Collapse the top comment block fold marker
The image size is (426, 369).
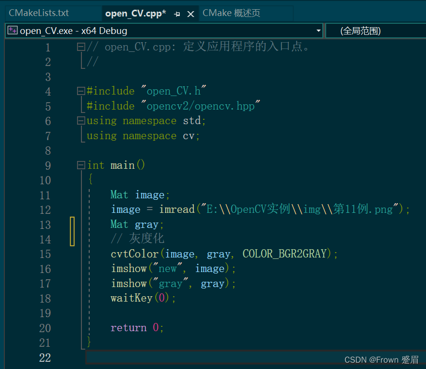tap(80, 47)
